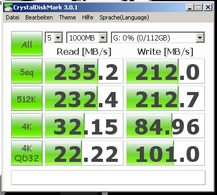The width and height of the screenshot is (217, 195).
Task: Minimize the CrystalDiskMark window
Action: [190, 7]
